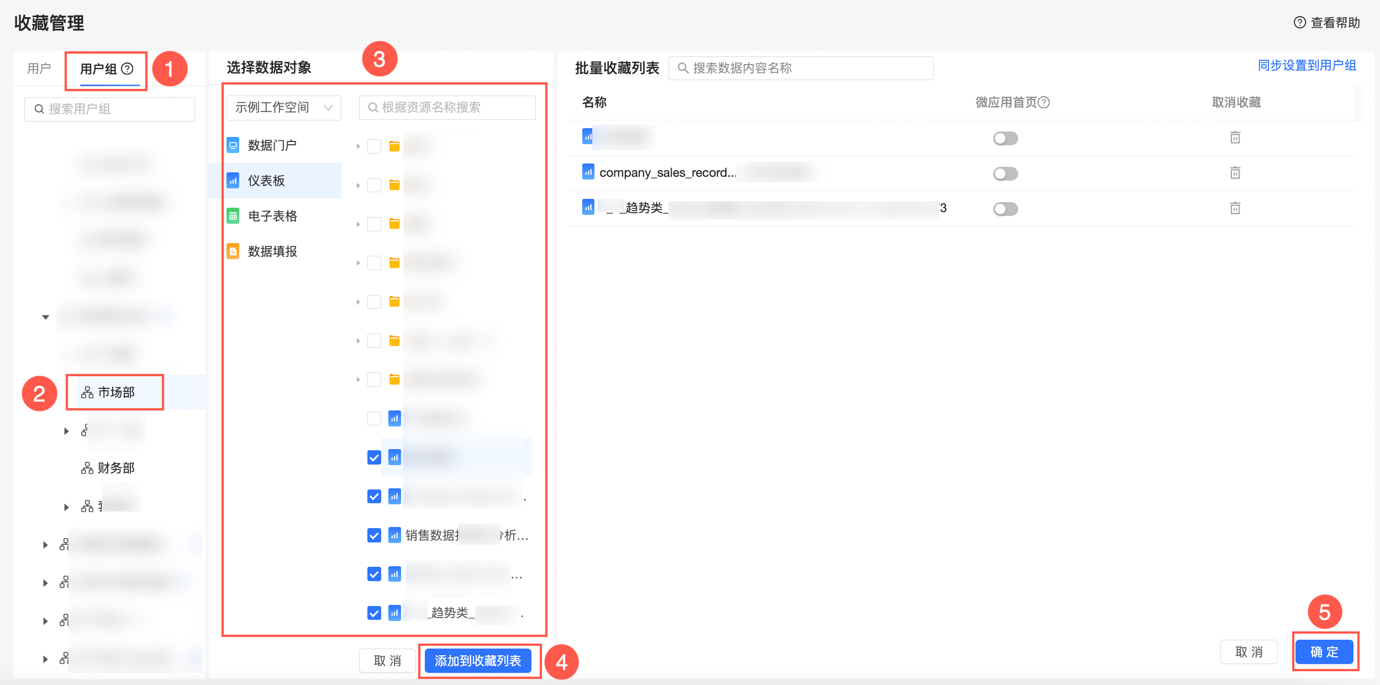Image resolution: width=1380 pixels, height=685 pixels.
Task: Expand the first folder in resource tree
Action: [358, 146]
